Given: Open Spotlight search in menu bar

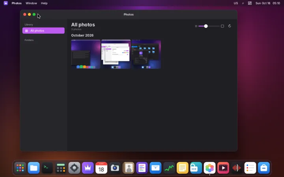Looking at the screenshot, I should pyautogui.click(x=243, y=3).
